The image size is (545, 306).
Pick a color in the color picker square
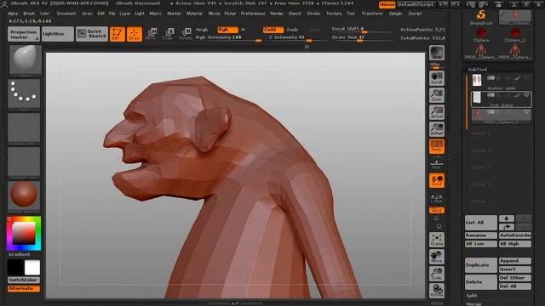click(24, 233)
